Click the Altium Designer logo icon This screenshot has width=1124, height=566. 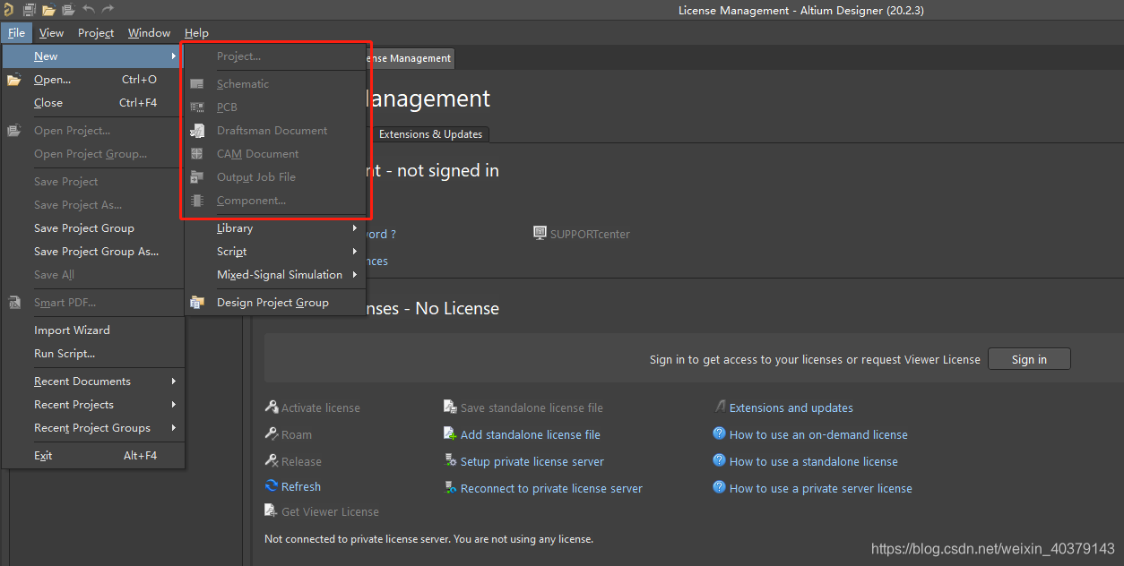coord(8,9)
